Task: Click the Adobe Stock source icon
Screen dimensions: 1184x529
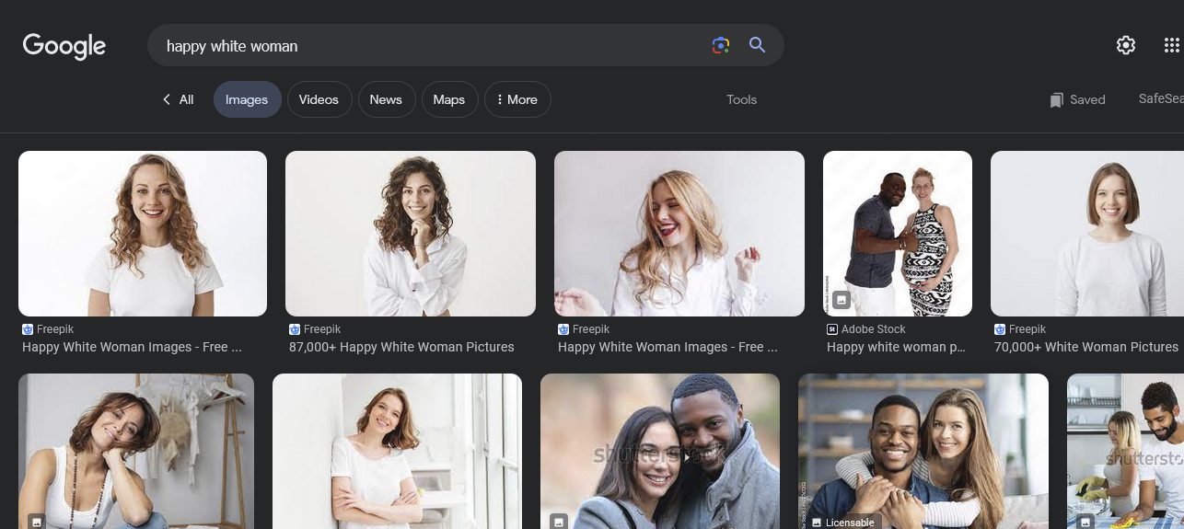Action: [832, 329]
